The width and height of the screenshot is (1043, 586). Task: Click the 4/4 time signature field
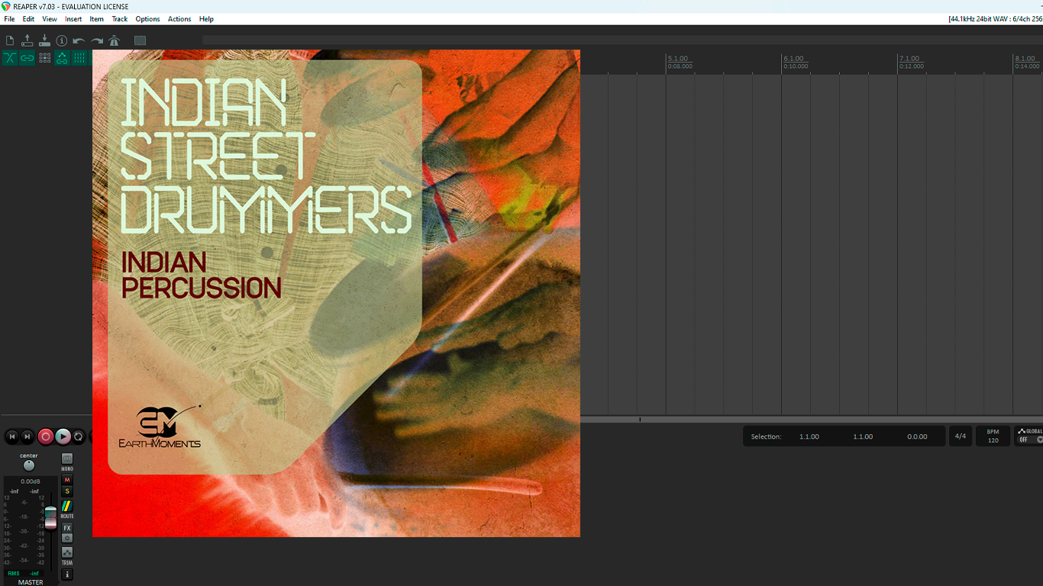pos(961,436)
